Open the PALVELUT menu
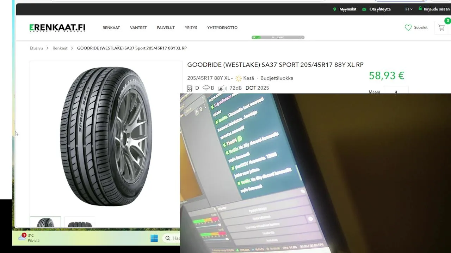 click(x=166, y=28)
